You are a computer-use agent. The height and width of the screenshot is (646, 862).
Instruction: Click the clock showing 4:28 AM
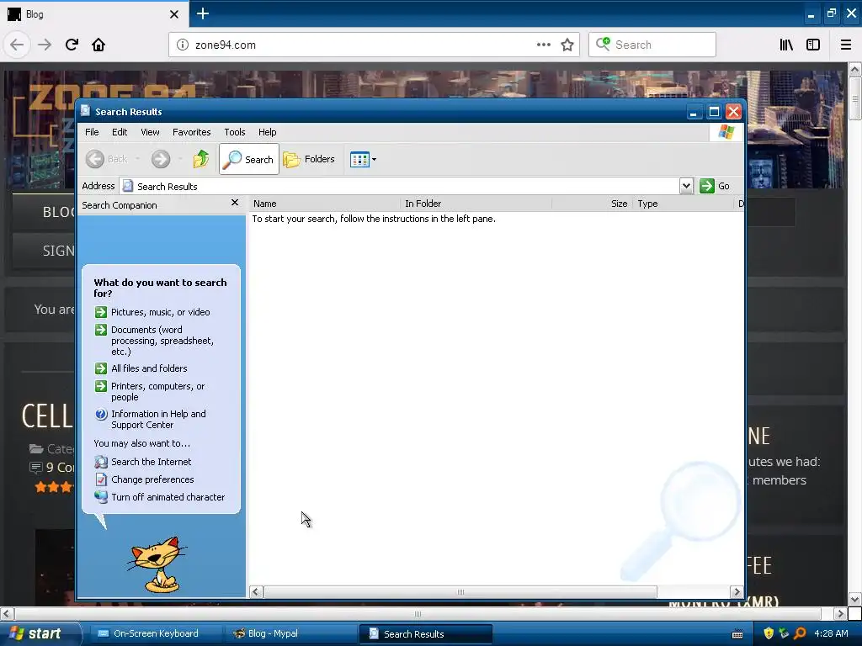pyautogui.click(x=831, y=633)
